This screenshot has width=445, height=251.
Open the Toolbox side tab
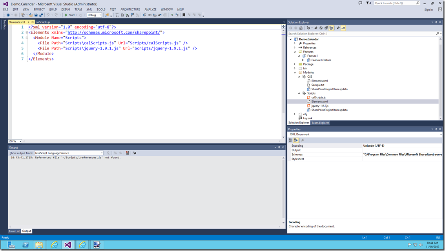pyautogui.click(x=4, y=25)
